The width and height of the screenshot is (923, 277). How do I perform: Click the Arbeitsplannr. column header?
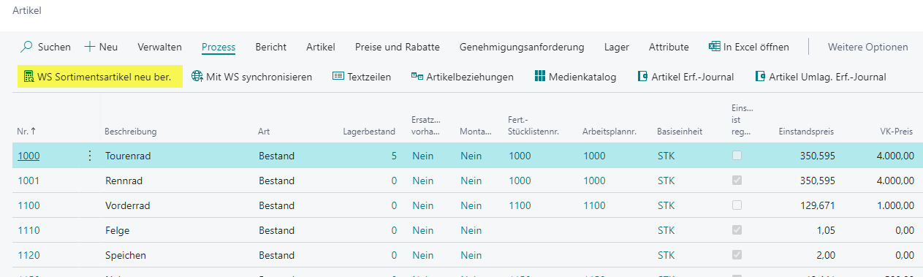click(x=609, y=132)
